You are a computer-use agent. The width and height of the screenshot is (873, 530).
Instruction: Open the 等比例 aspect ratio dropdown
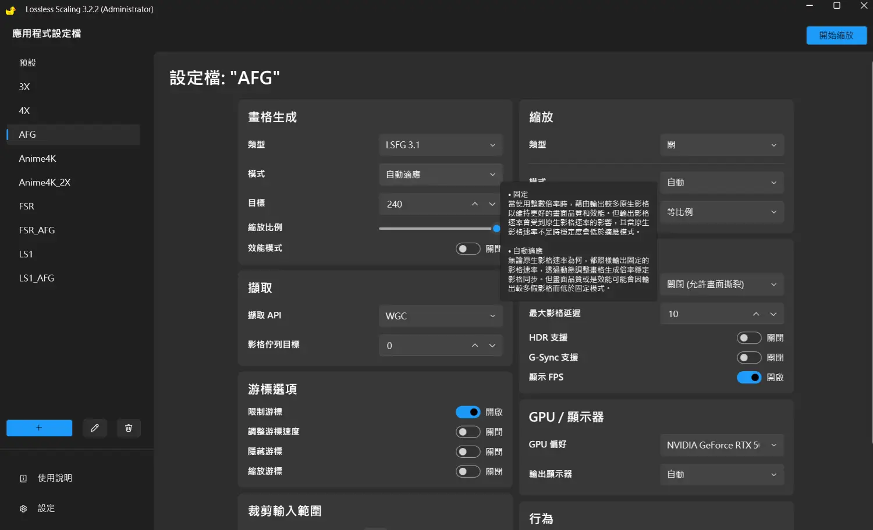point(722,212)
